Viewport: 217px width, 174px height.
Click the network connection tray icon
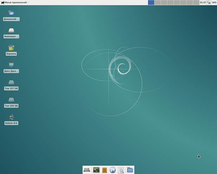(x=209, y=2)
